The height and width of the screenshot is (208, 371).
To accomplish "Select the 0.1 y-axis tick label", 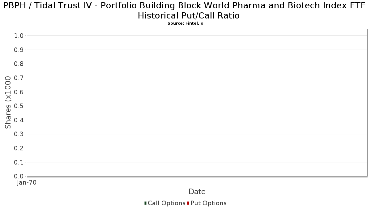I will 19,162.
